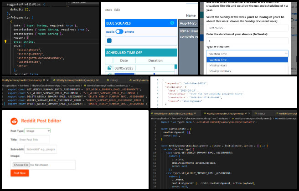
Task: Click the "vacationTime" enum value in schema code
Action: (29, 62)
